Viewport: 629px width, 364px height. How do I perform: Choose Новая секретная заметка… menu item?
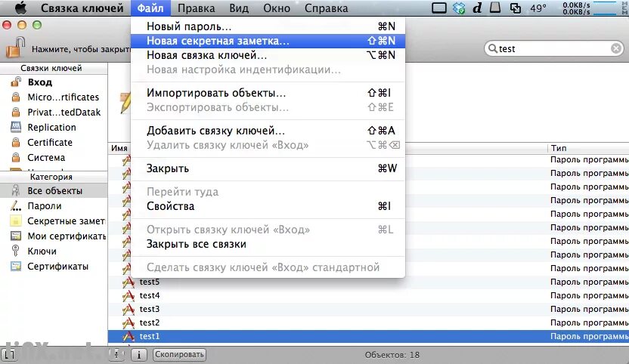(268, 41)
